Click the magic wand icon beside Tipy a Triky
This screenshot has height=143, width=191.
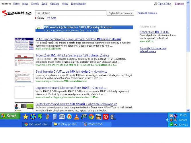click(x=155, y=4)
